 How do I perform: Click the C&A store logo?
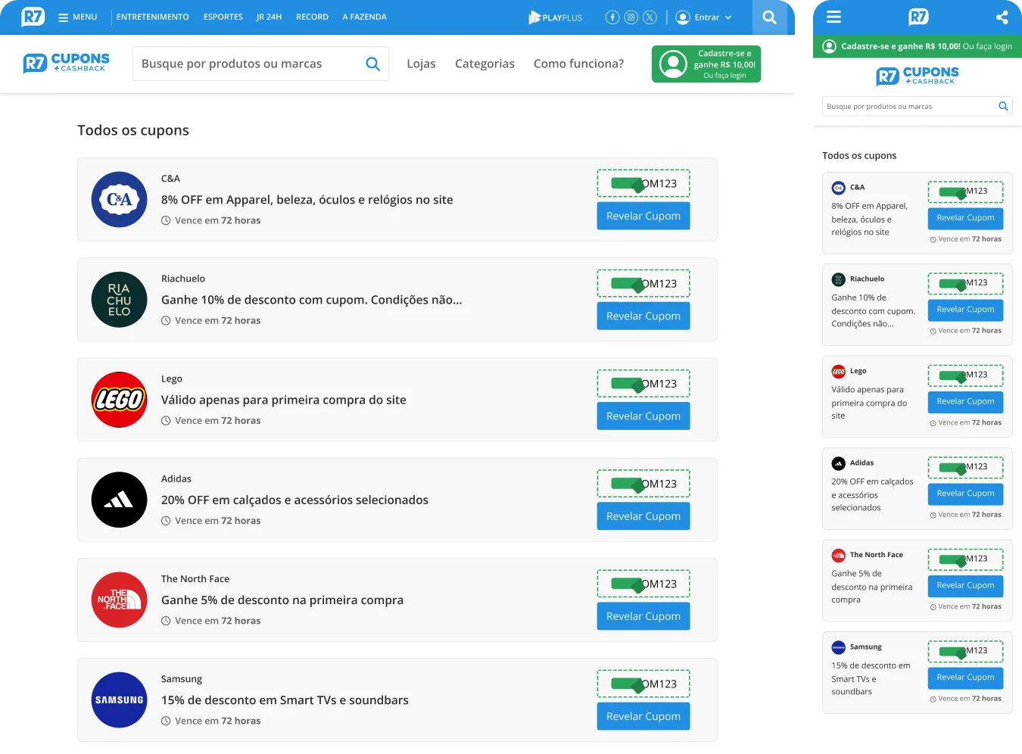click(x=120, y=200)
